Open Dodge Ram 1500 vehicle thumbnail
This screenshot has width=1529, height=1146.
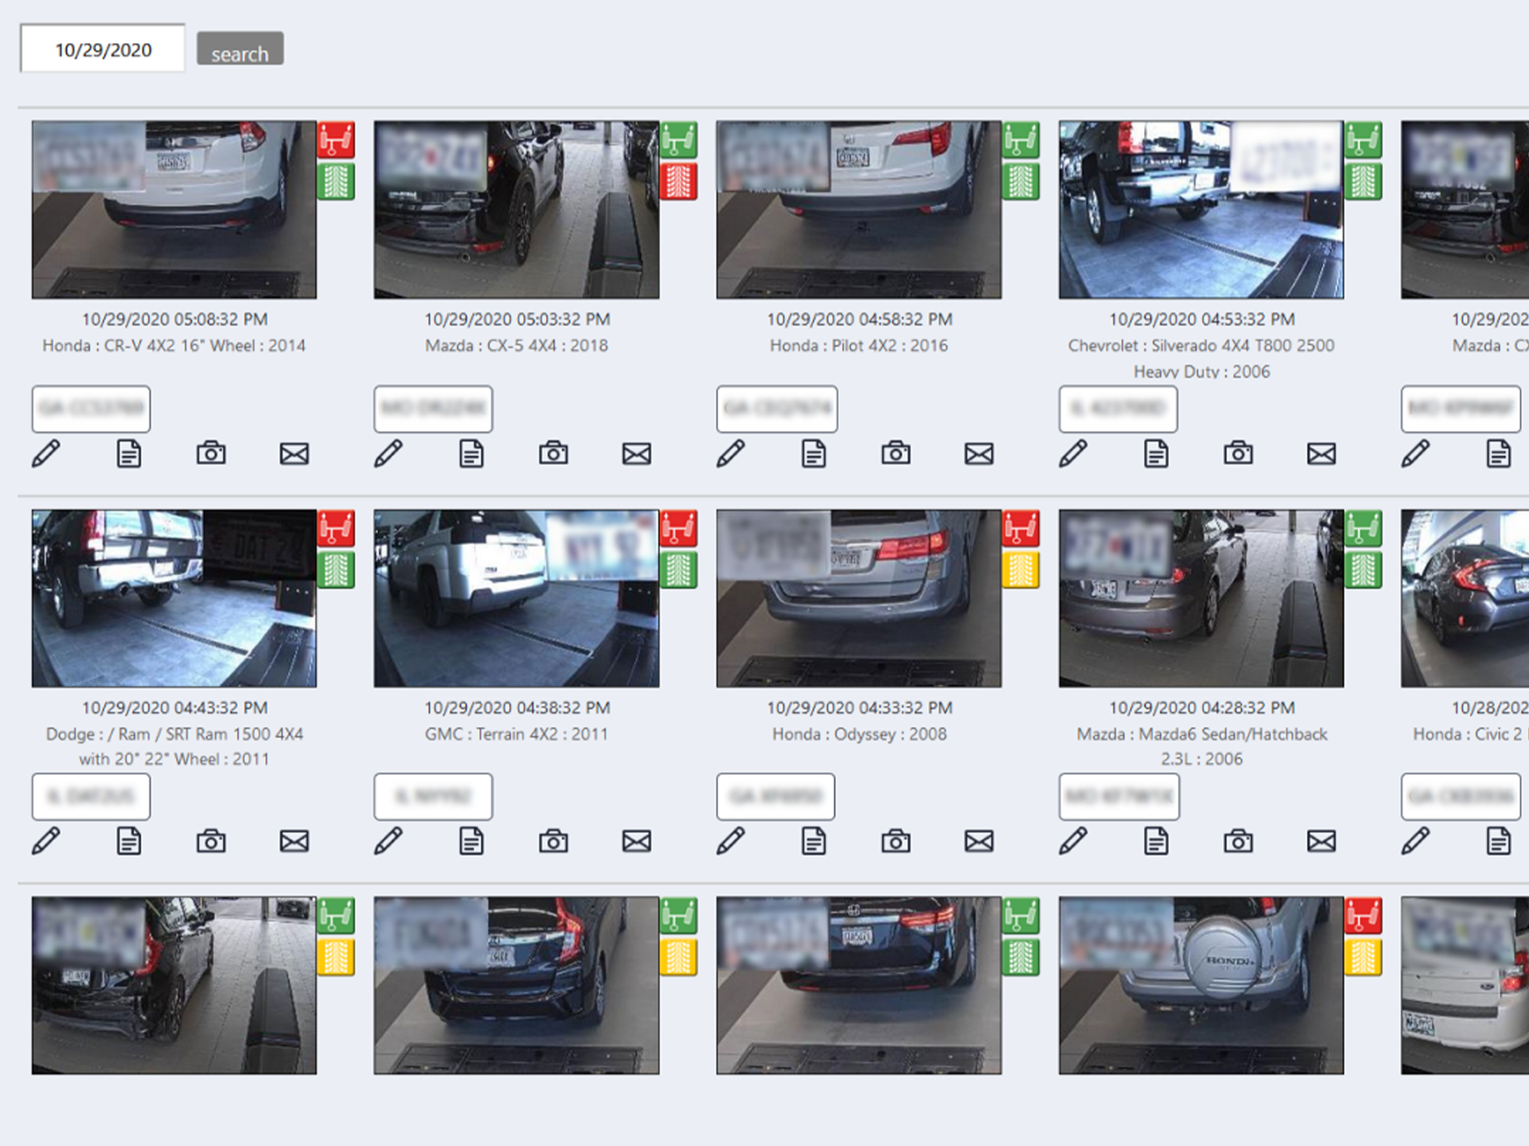(x=174, y=598)
